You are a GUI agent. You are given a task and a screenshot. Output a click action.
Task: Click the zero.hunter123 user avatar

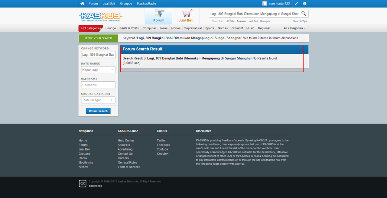265,4
